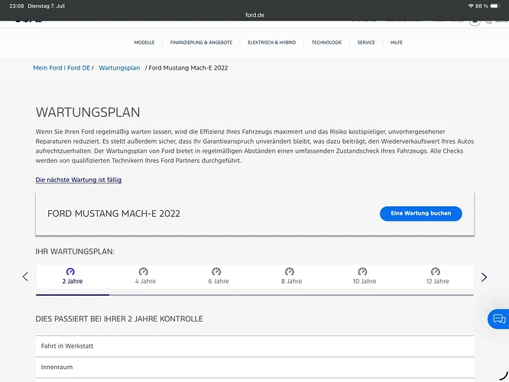Select the 2 Jahre interval tab
Screen dimensions: 509x382
tap(73, 277)
